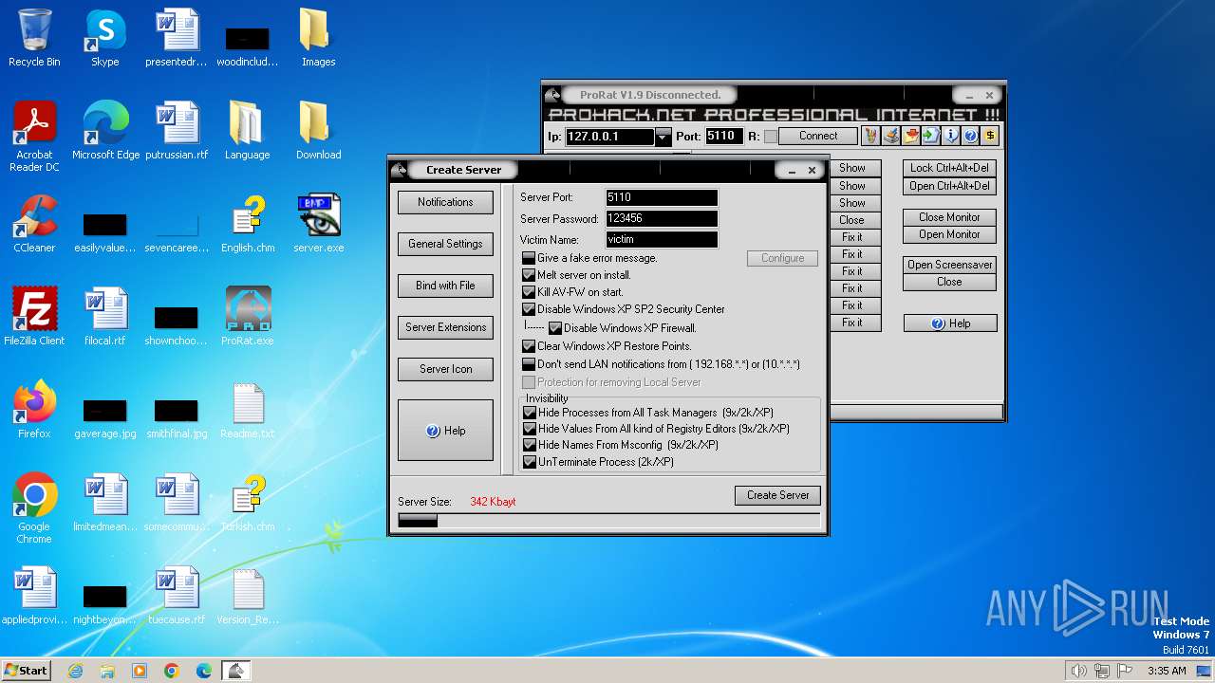Click the scanner icon in ProRat toolbar

point(890,136)
